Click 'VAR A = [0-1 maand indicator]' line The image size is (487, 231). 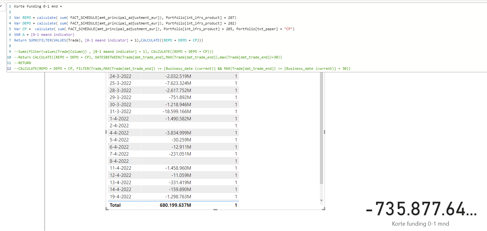click(x=44, y=35)
